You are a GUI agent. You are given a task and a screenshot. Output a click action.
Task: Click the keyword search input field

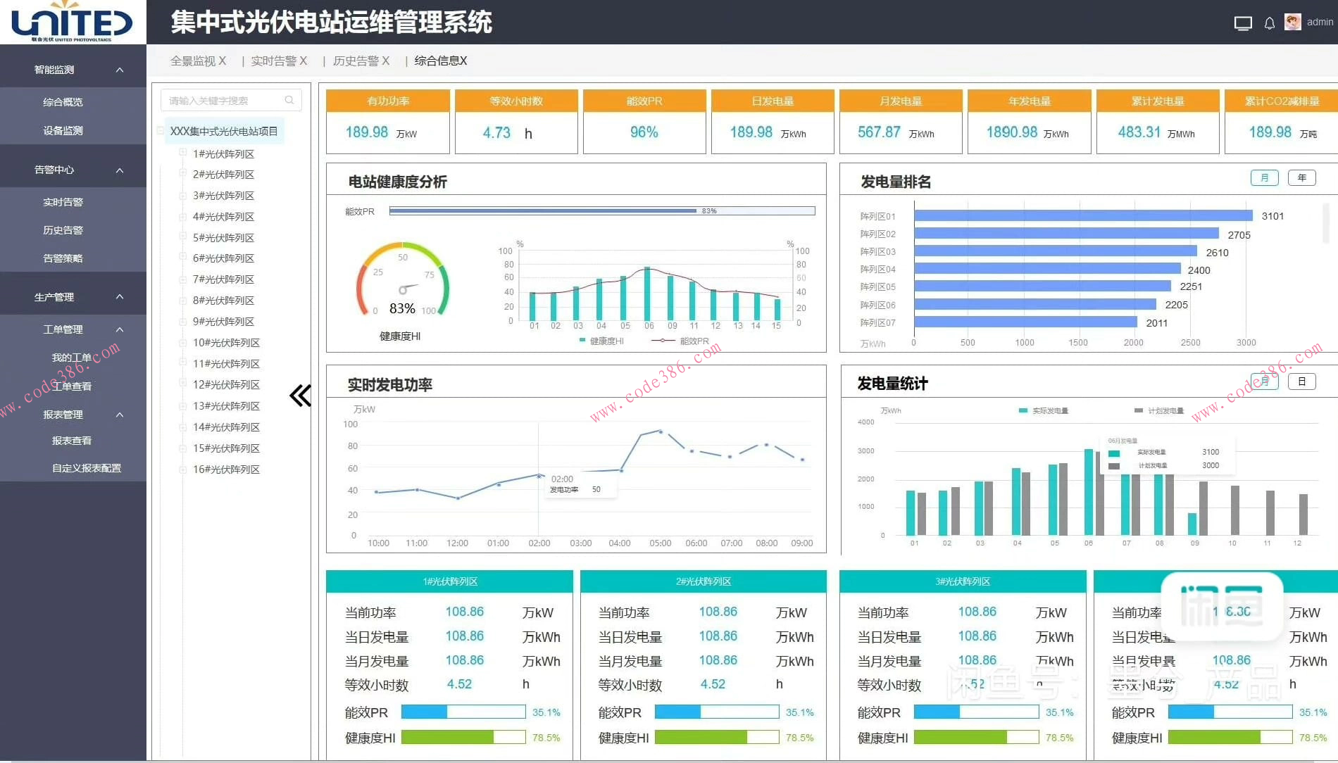pos(224,101)
